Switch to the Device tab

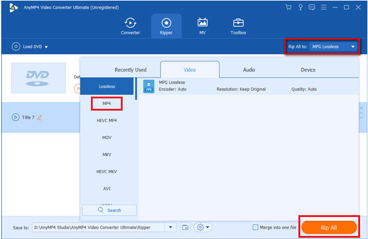[308, 70]
